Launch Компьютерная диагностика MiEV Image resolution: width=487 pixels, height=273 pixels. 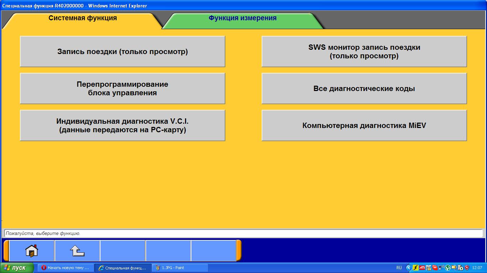tap(364, 125)
